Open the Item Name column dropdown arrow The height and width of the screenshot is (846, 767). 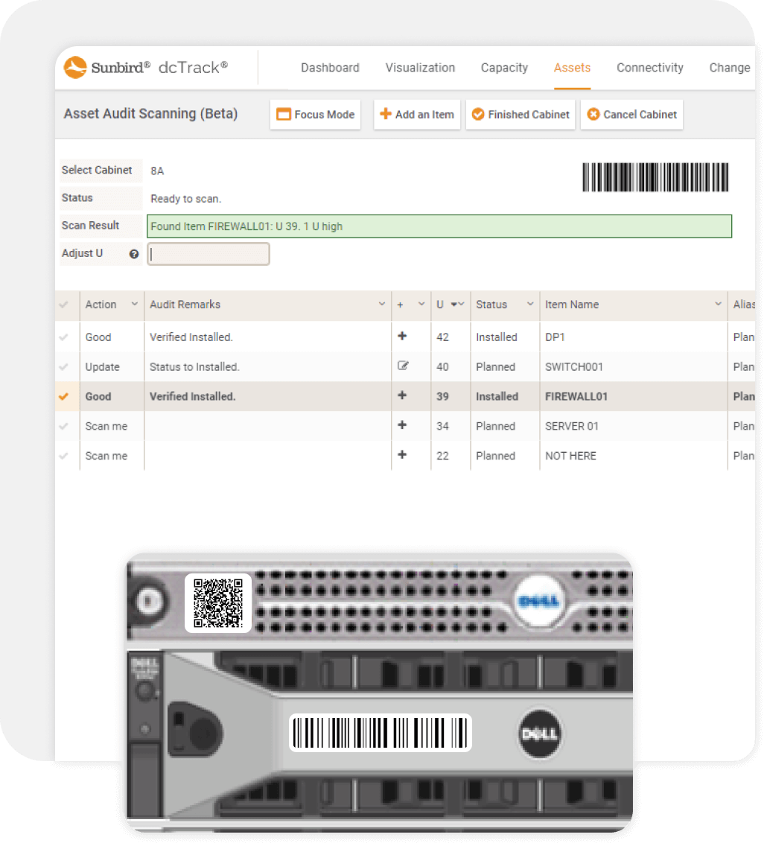[718, 305]
